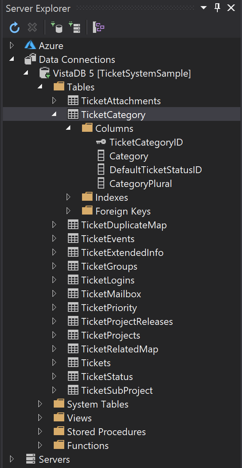Screen dimensions: 242x468
Task: Click the folder icon of Stored Procedures
Action: pos(59,432)
